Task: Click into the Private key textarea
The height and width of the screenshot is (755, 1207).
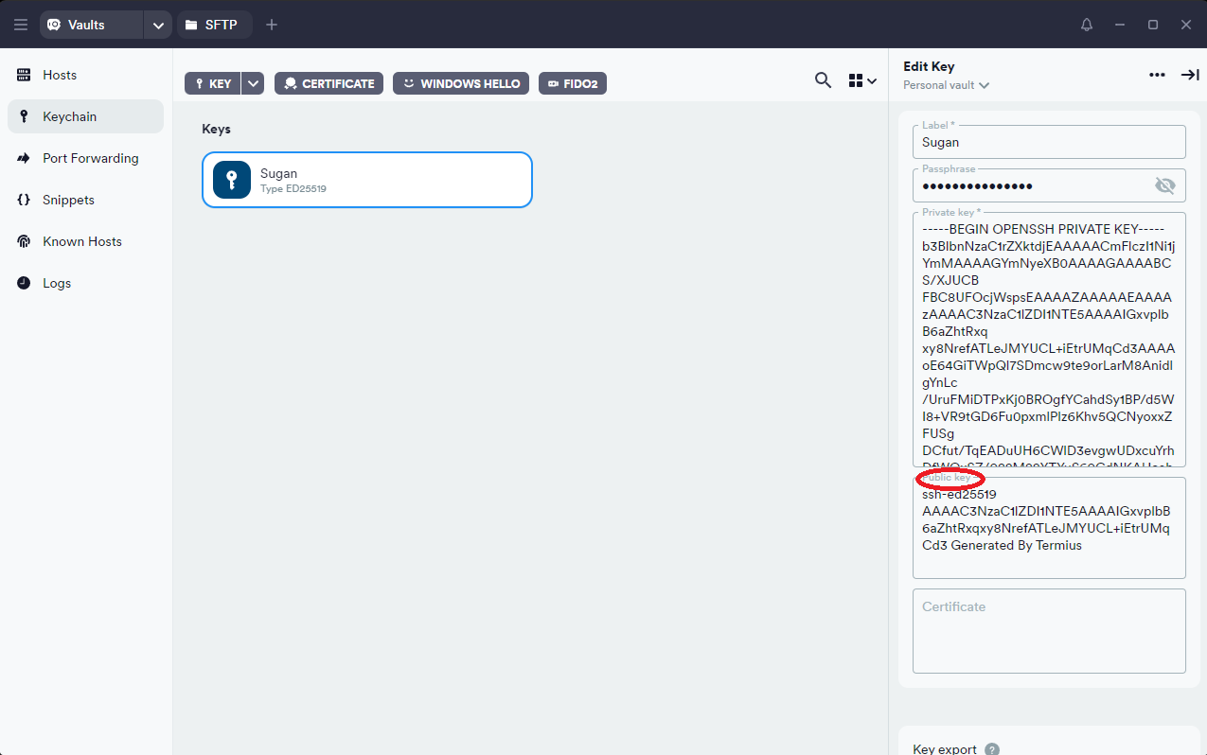Action: tap(1049, 340)
